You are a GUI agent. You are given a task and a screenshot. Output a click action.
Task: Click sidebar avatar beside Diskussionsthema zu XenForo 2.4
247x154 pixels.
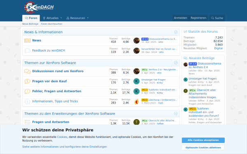pyautogui.click(x=186, y=64)
